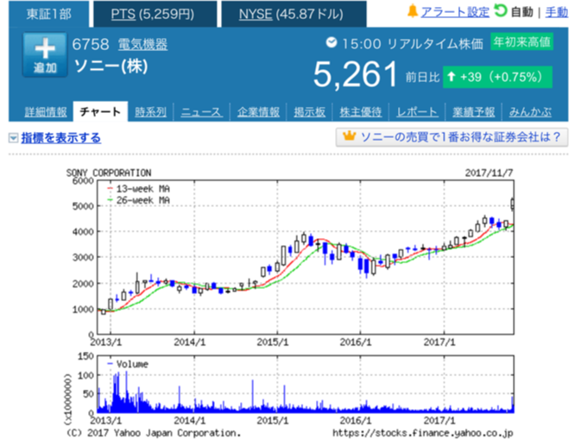Image resolution: width=581 pixels, height=446 pixels.
Task: Click the 26-week MA legend entry
Action: click(139, 200)
